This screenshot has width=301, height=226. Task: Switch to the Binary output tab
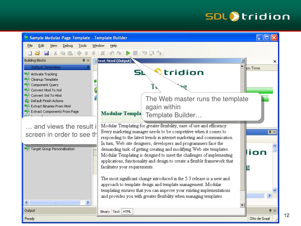pos(105,212)
